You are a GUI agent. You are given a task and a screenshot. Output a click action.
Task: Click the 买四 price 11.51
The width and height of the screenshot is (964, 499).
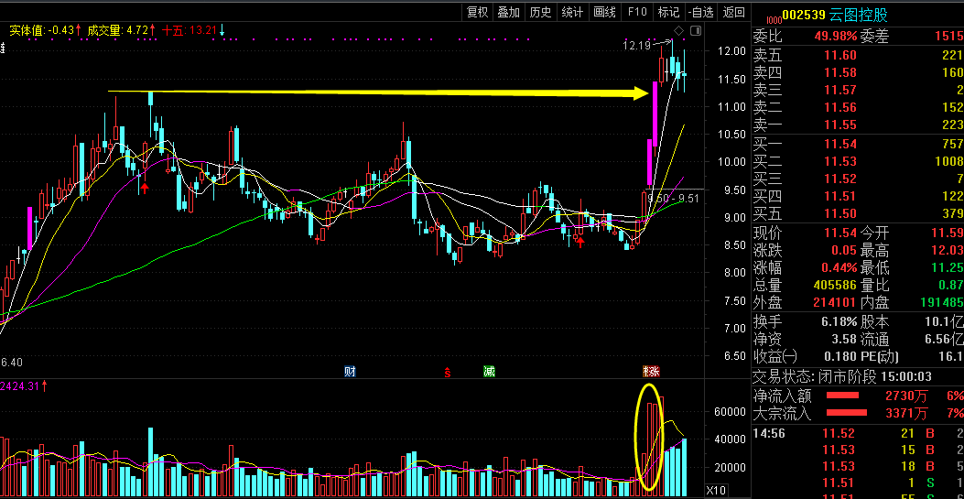click(839, 197)
